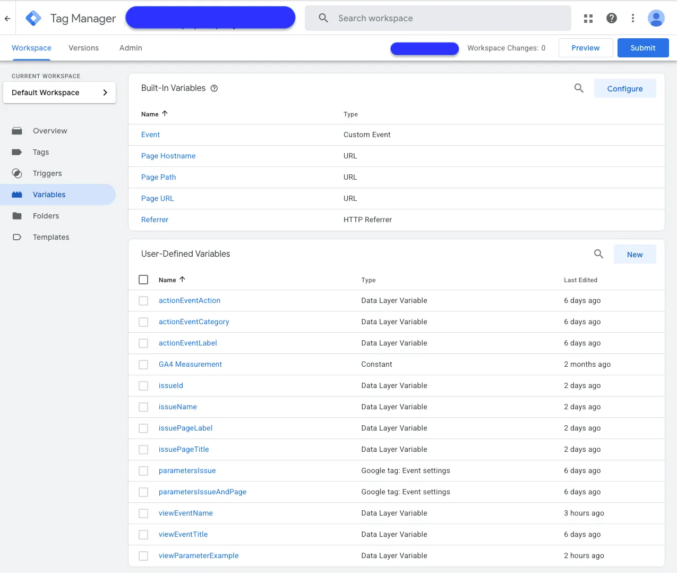
Task: Click the Templates icon in sidebar
Action: tap(17, 237)
